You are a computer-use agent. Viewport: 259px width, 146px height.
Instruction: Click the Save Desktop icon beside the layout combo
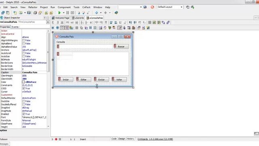[188, 7]
